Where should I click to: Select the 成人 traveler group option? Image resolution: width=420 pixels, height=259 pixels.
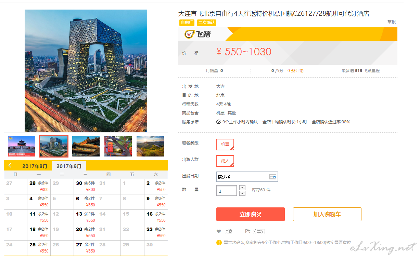225,161
